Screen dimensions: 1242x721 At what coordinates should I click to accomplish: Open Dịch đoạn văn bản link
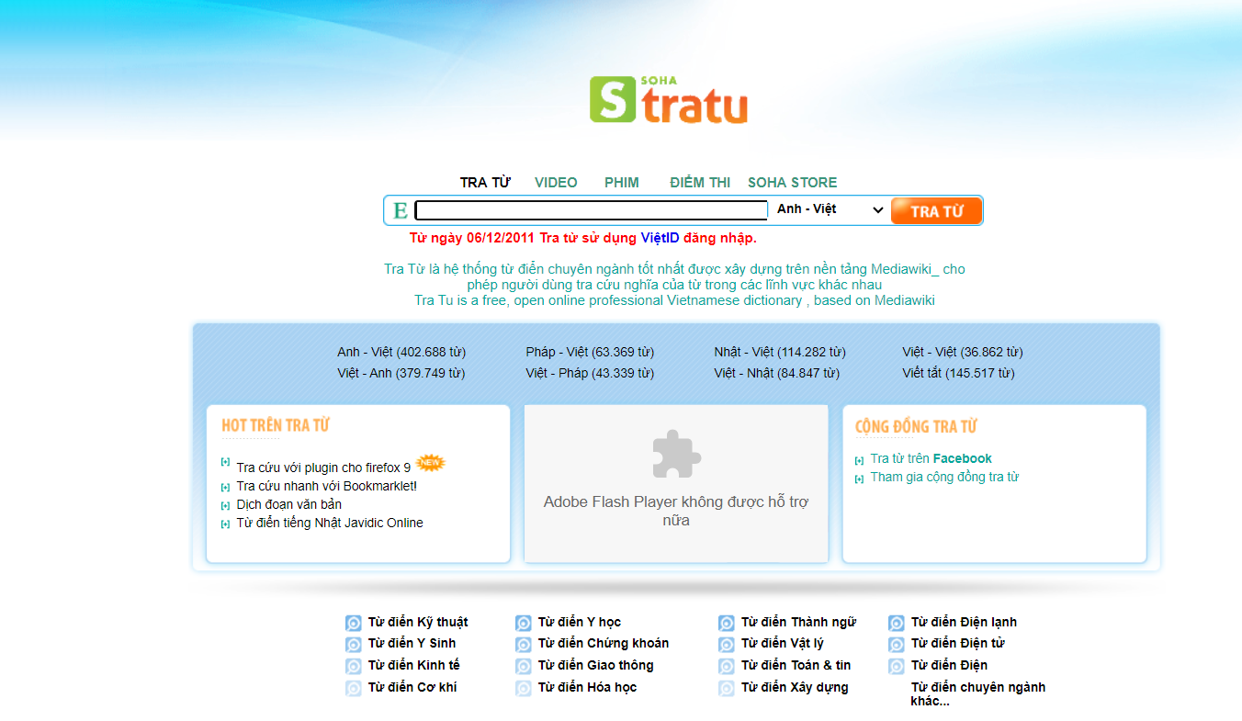point(289,504)
